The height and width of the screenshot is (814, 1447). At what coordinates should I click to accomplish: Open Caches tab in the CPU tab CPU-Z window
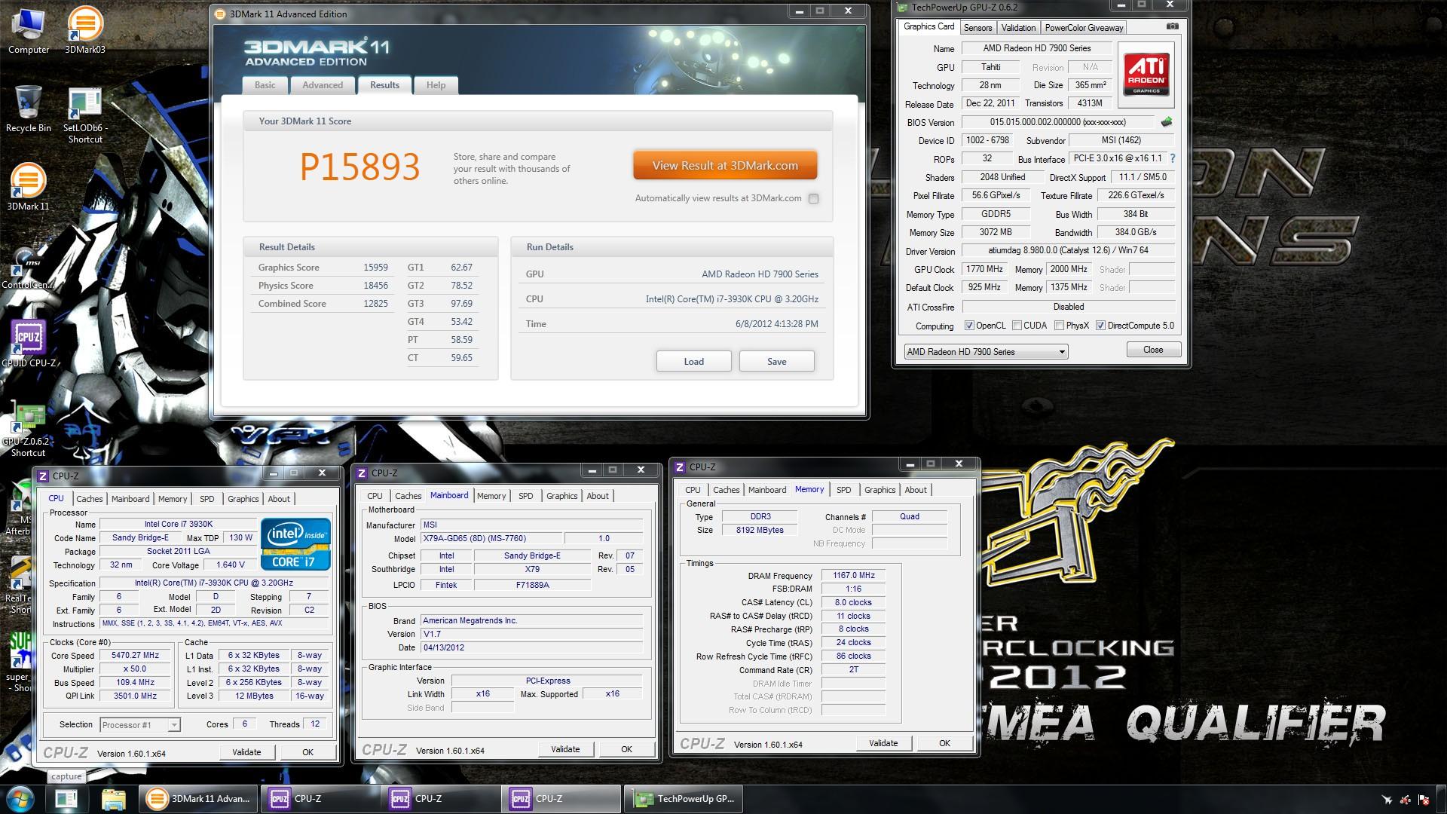click(89, 499)
